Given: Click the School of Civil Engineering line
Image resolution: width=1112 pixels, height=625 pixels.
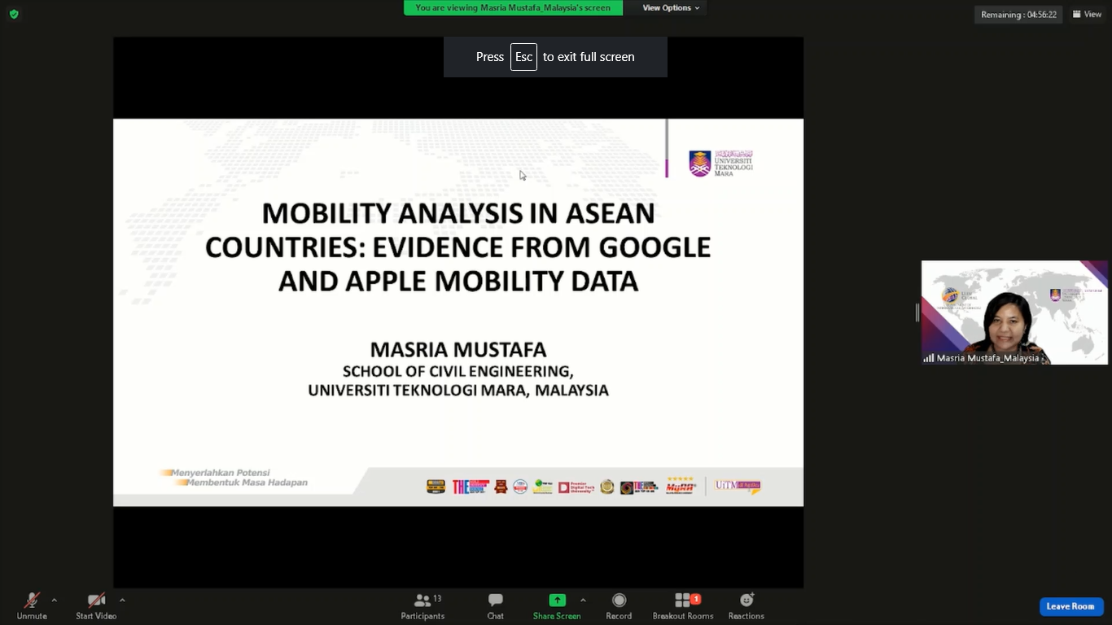Looking at the screenshot, I should (x=458, y=371).
